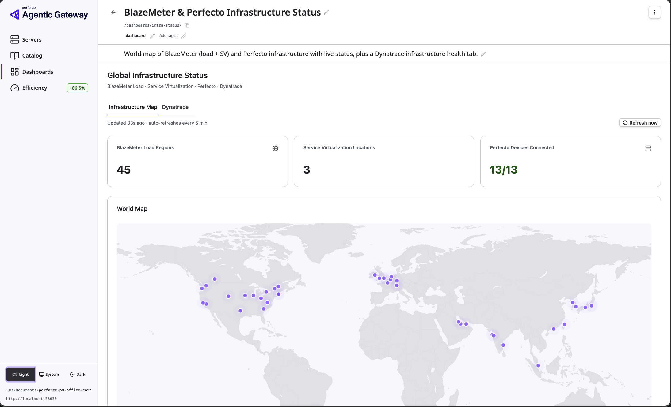
Task: Open the three-dot more options menu
Action: point(654,12)
